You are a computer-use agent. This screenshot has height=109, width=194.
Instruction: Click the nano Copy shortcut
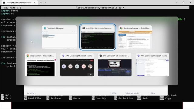pos(168,98)
